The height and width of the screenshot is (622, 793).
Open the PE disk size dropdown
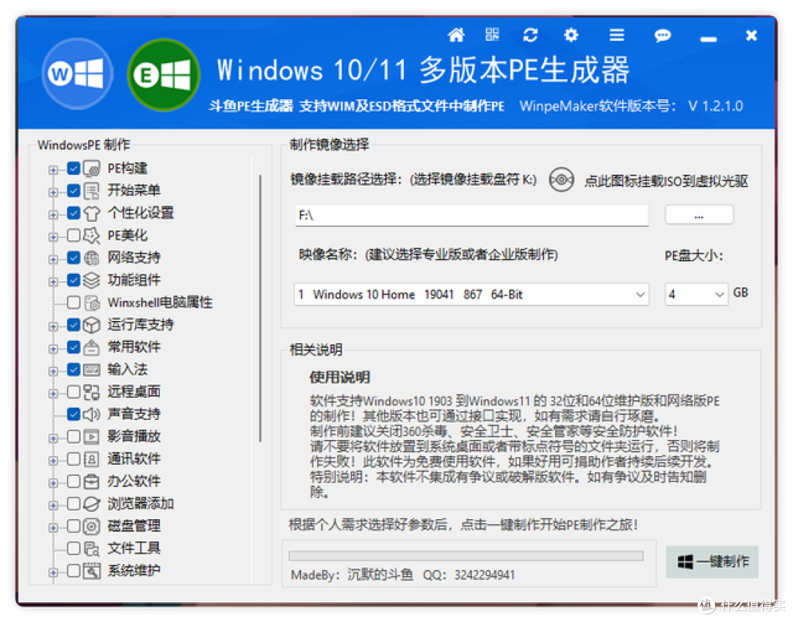[720, 293]
